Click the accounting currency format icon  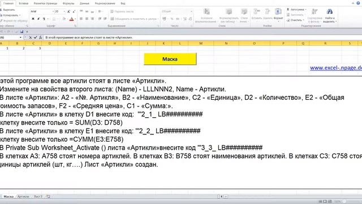point(165,19)
